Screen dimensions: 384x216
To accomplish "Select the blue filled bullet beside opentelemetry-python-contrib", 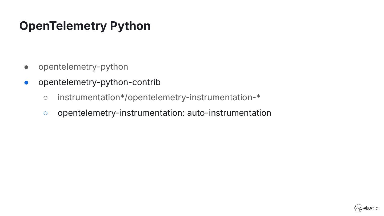I will [x=26, y=82].
